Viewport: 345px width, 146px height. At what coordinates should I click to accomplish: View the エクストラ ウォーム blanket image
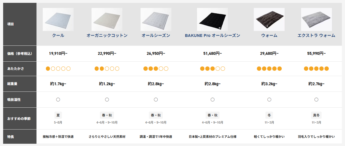pos(316,19)
